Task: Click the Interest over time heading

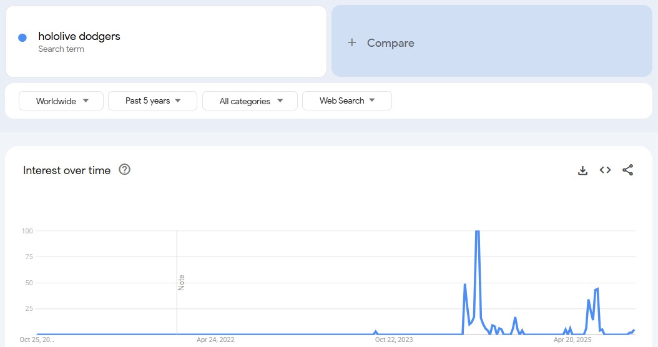Action: pyautogui.click(x=67, y=170)
